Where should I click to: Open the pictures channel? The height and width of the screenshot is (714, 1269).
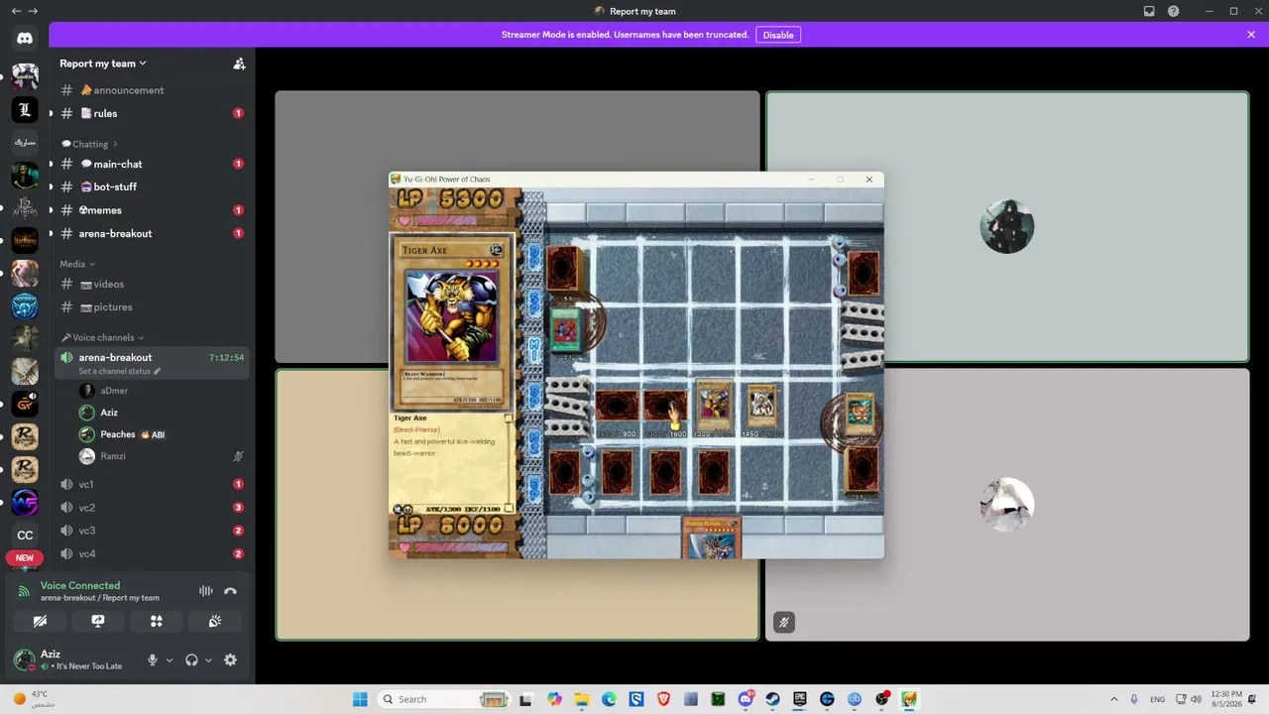[152, 306]
